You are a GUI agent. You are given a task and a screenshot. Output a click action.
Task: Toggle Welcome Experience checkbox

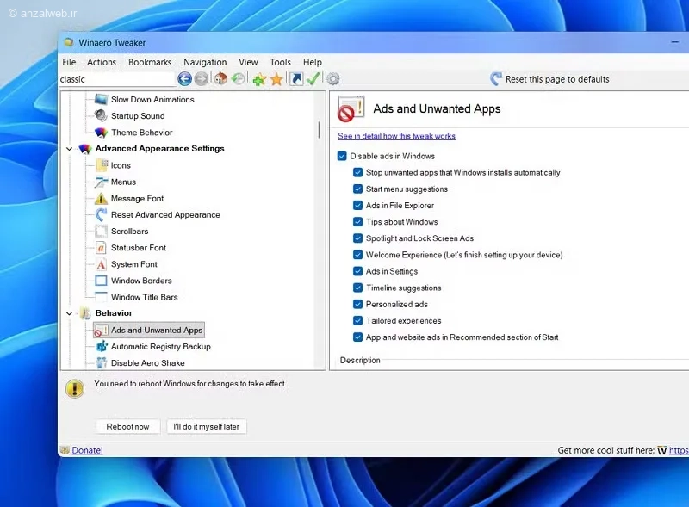point(357,255)
